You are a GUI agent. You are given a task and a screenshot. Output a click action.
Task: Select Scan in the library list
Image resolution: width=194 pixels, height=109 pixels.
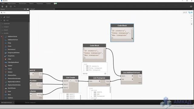pyautogui.click(x=9, y=91)
